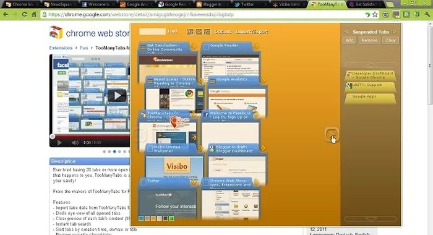Screen dimensions: 433x235
Task: Click the next page arrow button in popup
Action: tap(332, 134)
